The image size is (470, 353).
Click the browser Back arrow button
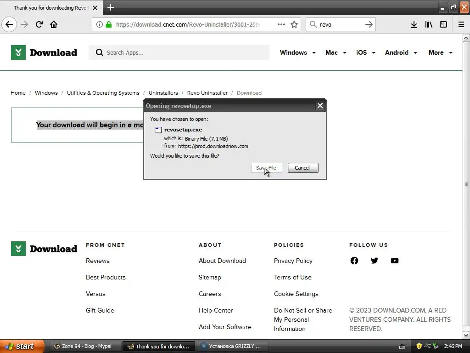pyautogui.click(x=9, y=24)
